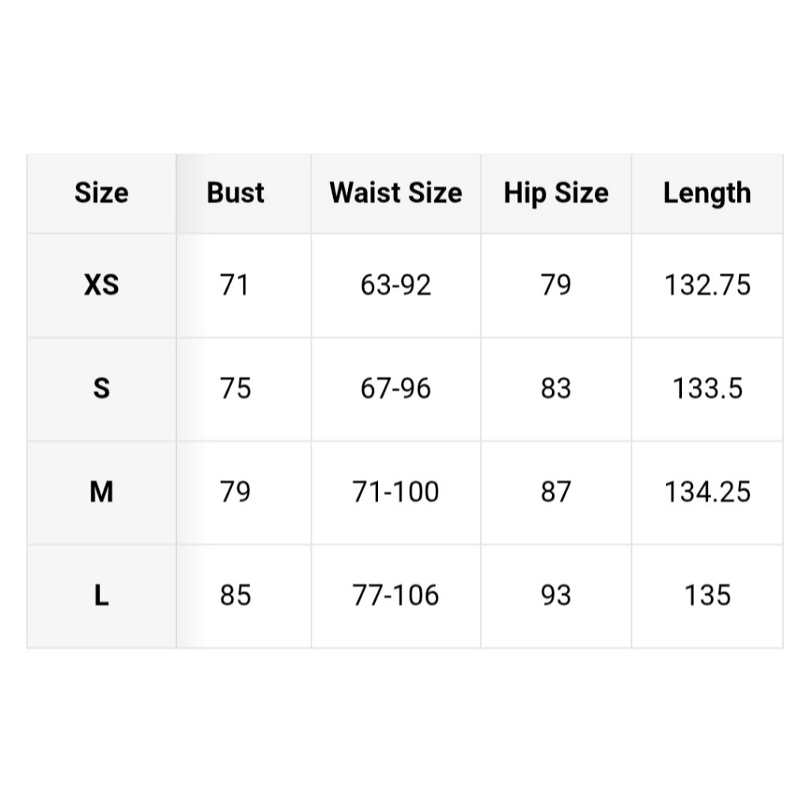Screen dimensions: 810x810
Task: Click the length value 132.75
Action: click(707, 285)
